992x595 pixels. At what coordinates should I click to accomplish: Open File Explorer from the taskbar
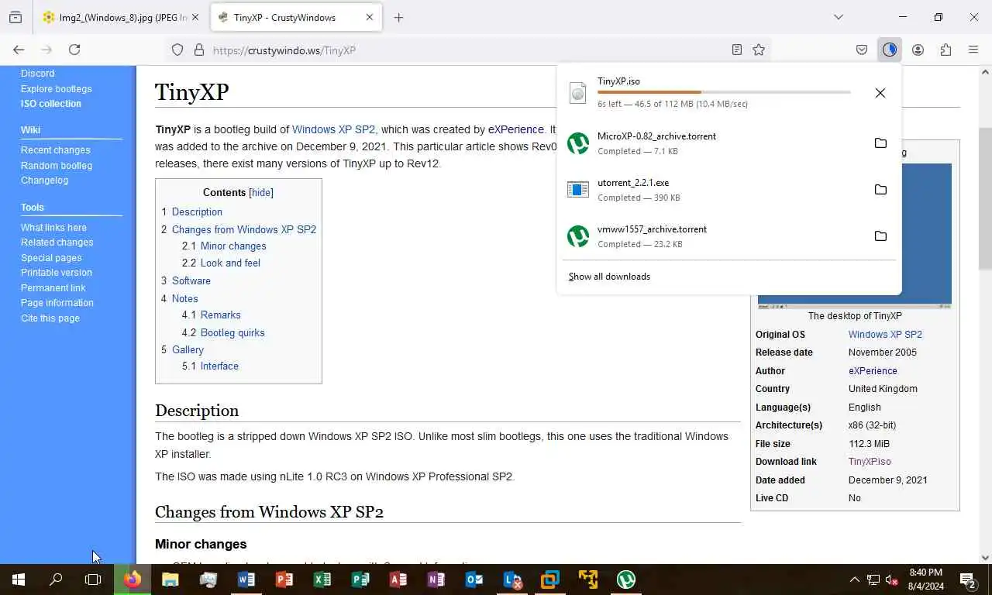(x=170, y=580)
